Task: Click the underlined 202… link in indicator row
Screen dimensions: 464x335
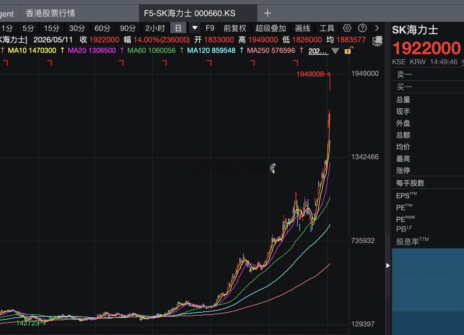Action: click(318, 51)
